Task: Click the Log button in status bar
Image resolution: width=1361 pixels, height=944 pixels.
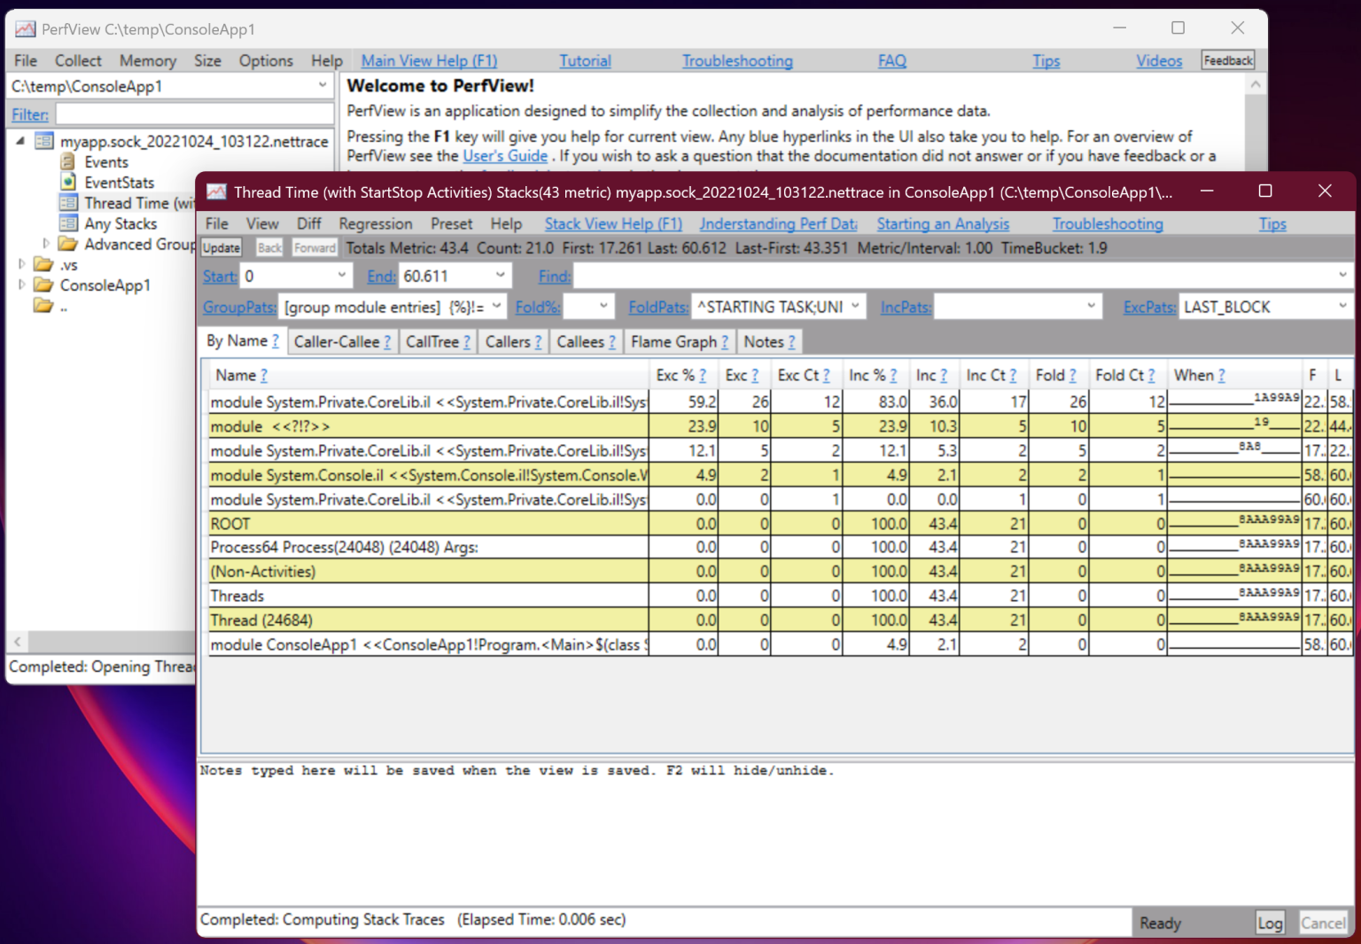Action: (x=1269, y=923)
